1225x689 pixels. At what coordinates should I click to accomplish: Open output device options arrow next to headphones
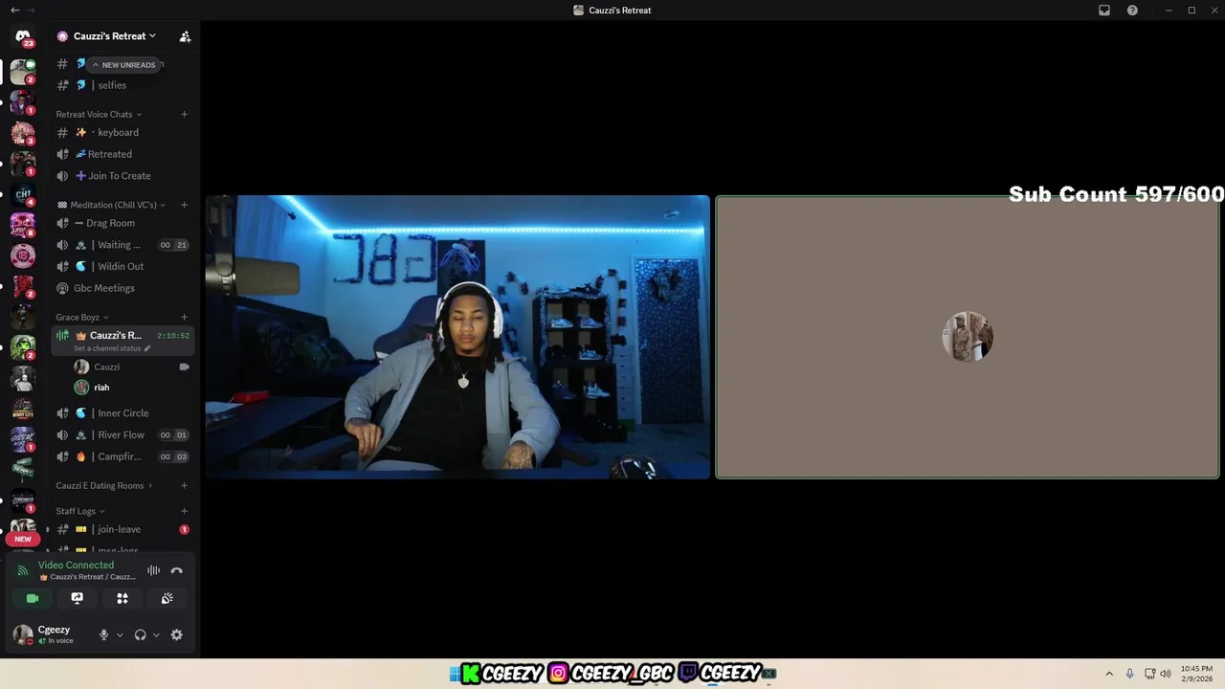point(156,634)
